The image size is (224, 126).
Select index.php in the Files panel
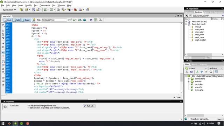point(199,90)
